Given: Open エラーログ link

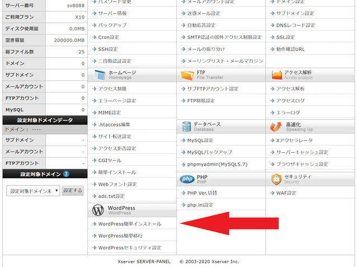Looking at the screenshot, I should click(288, 113).
